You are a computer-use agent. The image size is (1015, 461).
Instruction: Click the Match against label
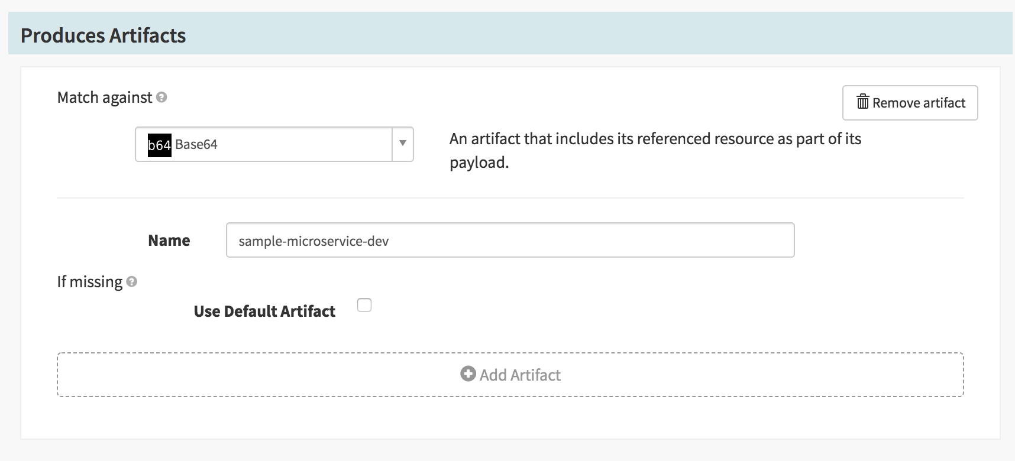click(105, 98)
